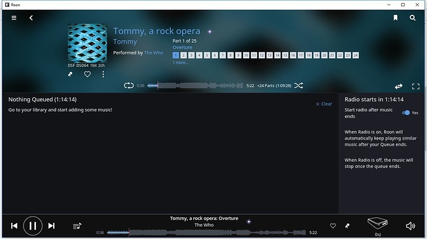This screenshot has width=427, height=239.
Task: Click '+24 Parts (1:09:28)' text
Action: 274,86
